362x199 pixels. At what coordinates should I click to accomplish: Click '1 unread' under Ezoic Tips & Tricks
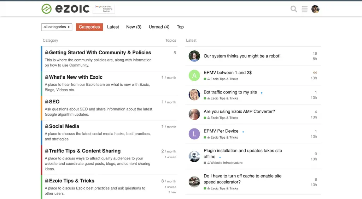170,187
